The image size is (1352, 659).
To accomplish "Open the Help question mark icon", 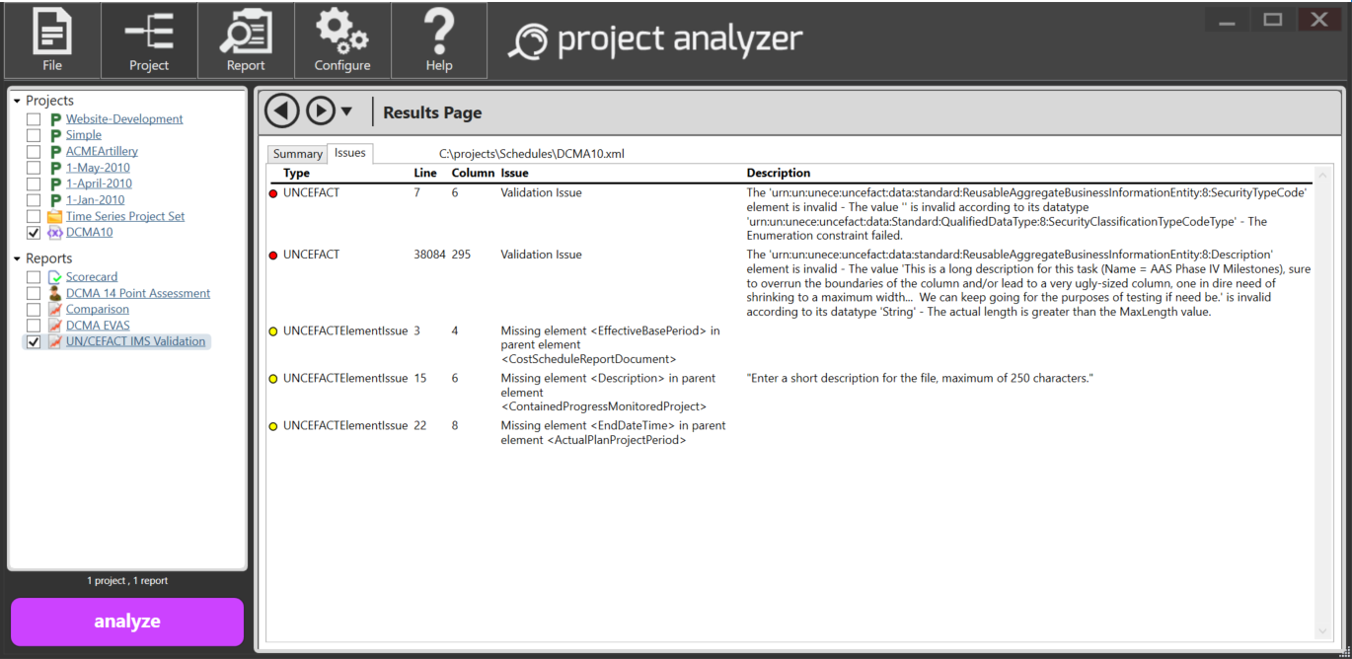I will tap(439, 41).
